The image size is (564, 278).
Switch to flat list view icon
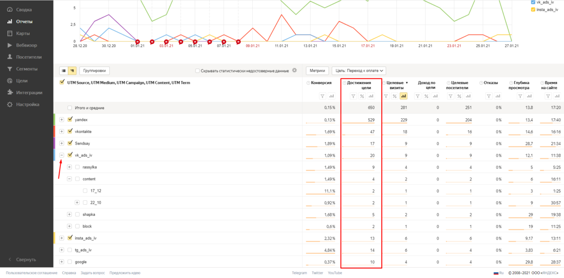pyautogui.click(x=63, y=71)
